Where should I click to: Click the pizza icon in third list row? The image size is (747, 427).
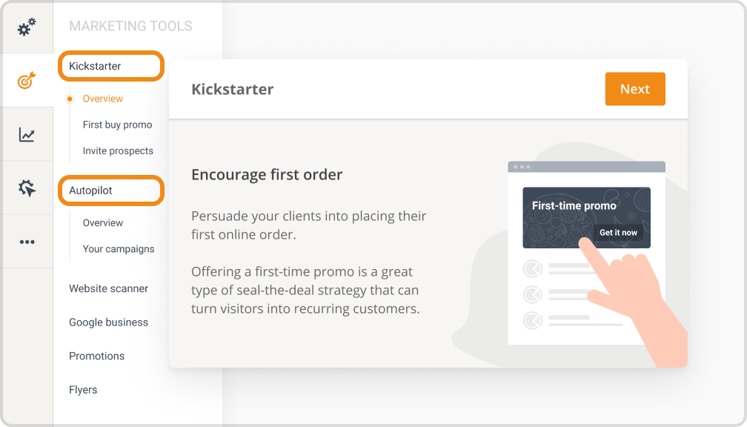(533, 320)
